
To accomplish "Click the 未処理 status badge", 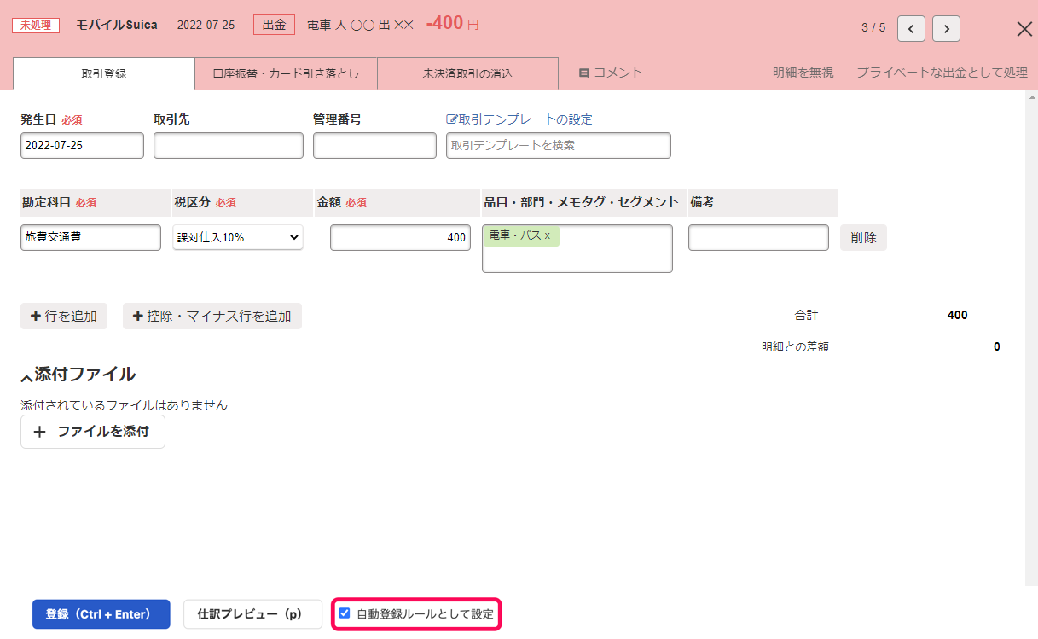I will point(36,26).
